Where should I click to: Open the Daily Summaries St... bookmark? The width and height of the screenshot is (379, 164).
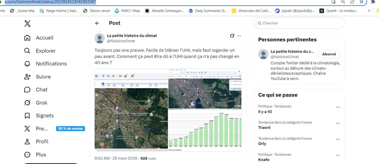coord(208,11)
